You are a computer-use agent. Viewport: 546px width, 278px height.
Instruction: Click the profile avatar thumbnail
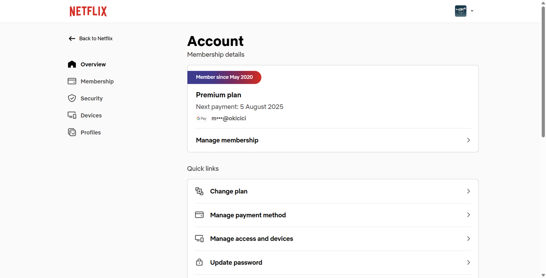coord(460,11)
